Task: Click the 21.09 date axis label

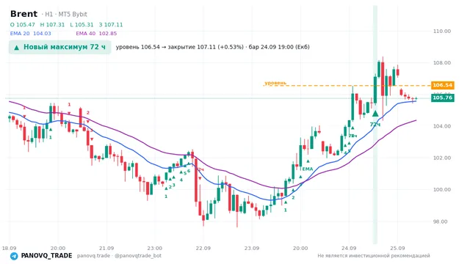Action: (x=106, y=248)
